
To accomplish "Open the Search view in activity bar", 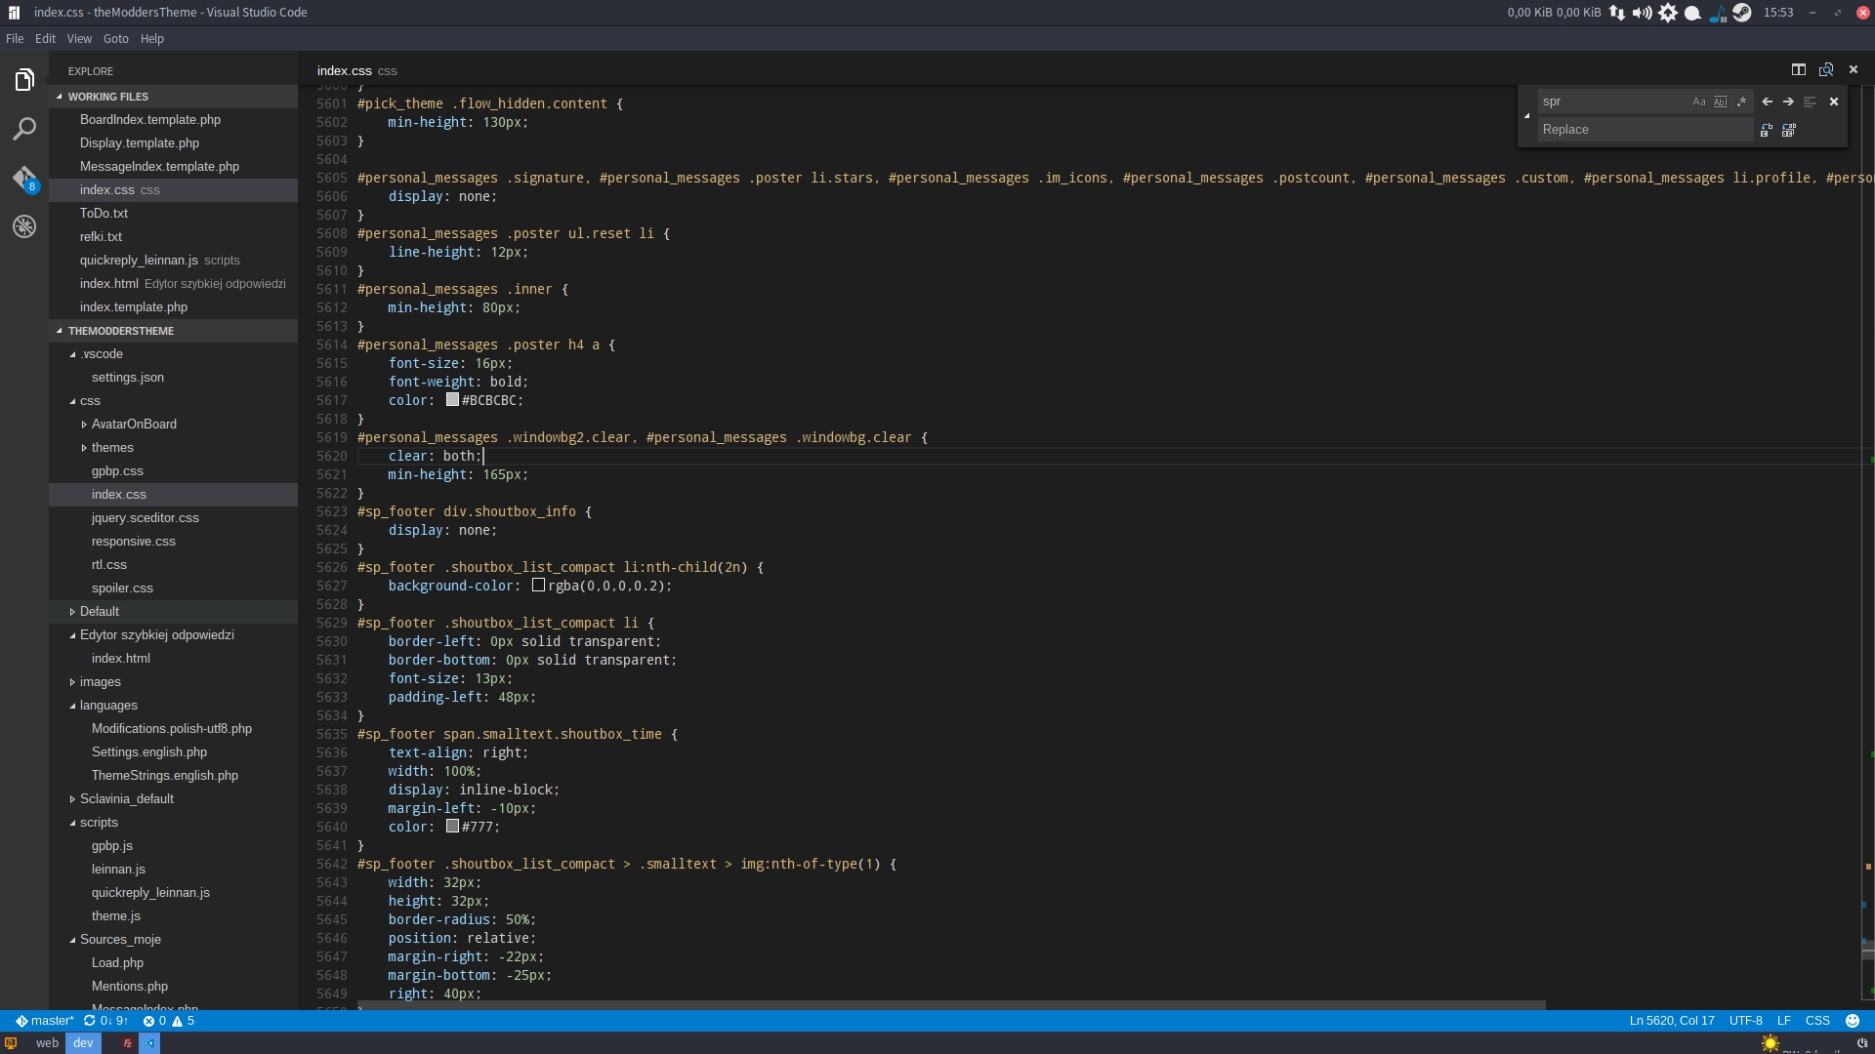I will pos(24,129).
